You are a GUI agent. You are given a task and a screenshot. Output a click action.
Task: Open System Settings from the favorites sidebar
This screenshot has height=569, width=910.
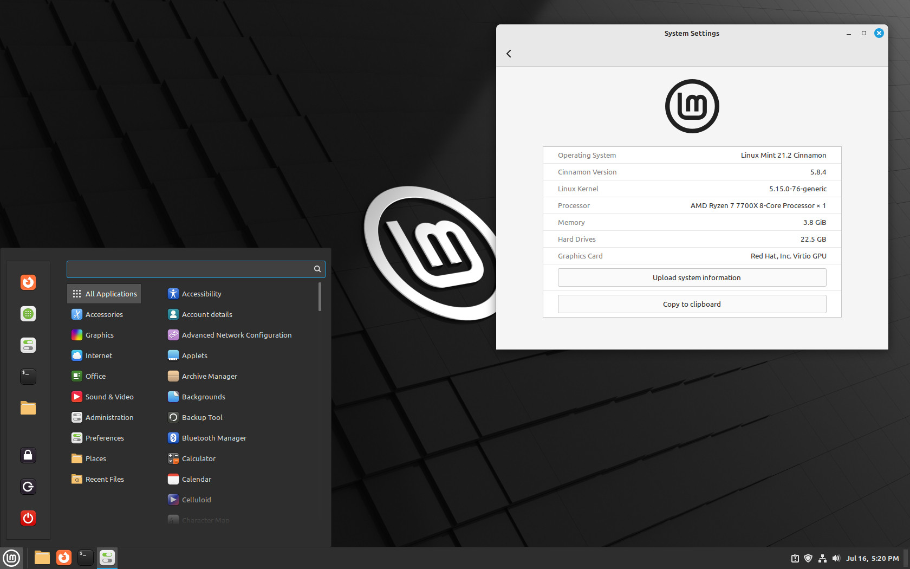[28, 345]
